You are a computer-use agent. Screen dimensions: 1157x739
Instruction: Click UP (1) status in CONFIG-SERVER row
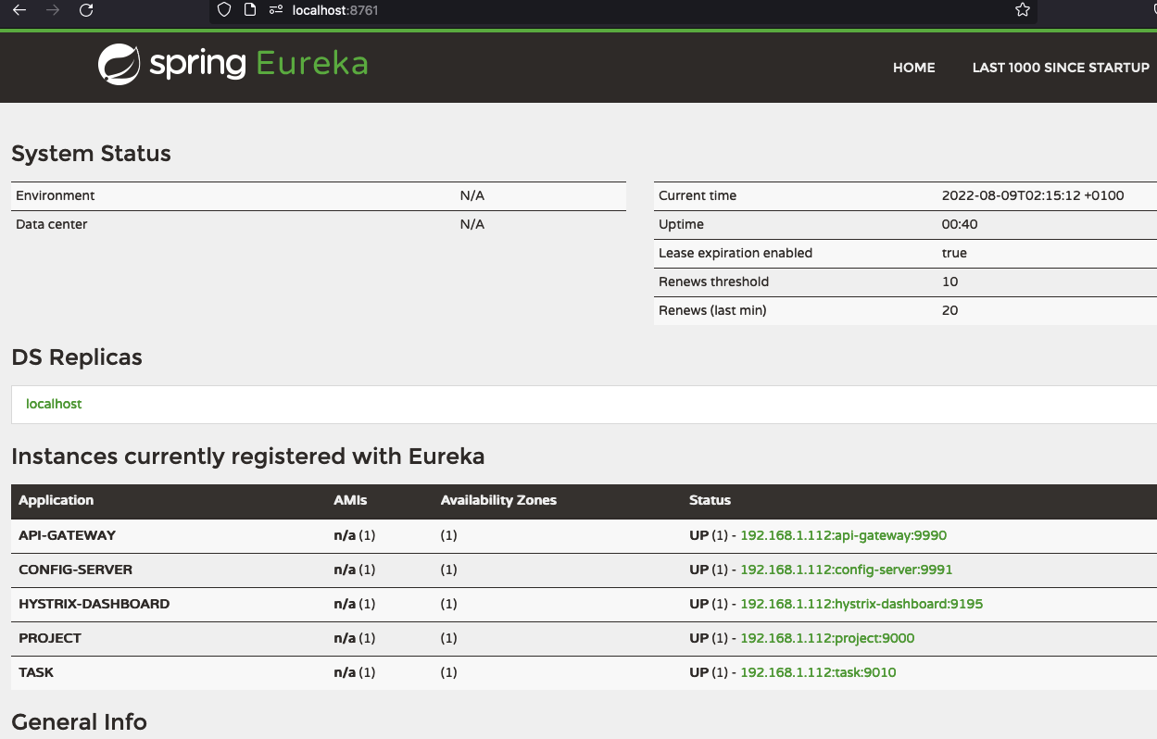pyautogui.click(x=710, y=570)
